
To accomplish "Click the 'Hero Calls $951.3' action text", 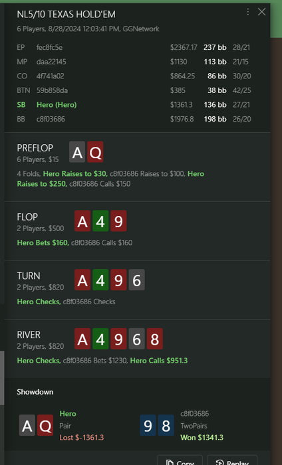I will tap(159, 361).
